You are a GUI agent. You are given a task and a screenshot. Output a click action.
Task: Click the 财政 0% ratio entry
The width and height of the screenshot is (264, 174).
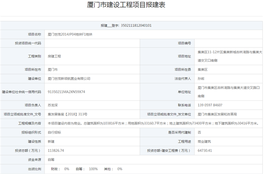(60, 169)
